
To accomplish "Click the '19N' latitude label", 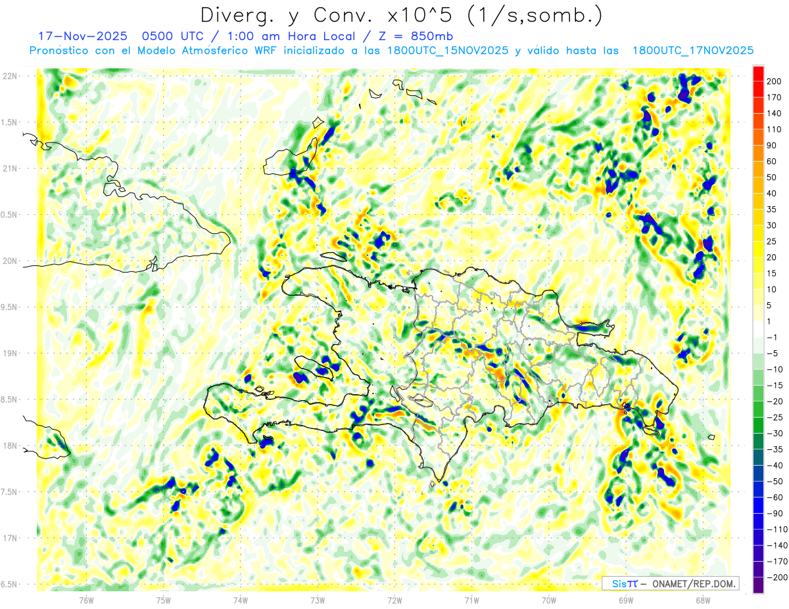I will (10, 353).
